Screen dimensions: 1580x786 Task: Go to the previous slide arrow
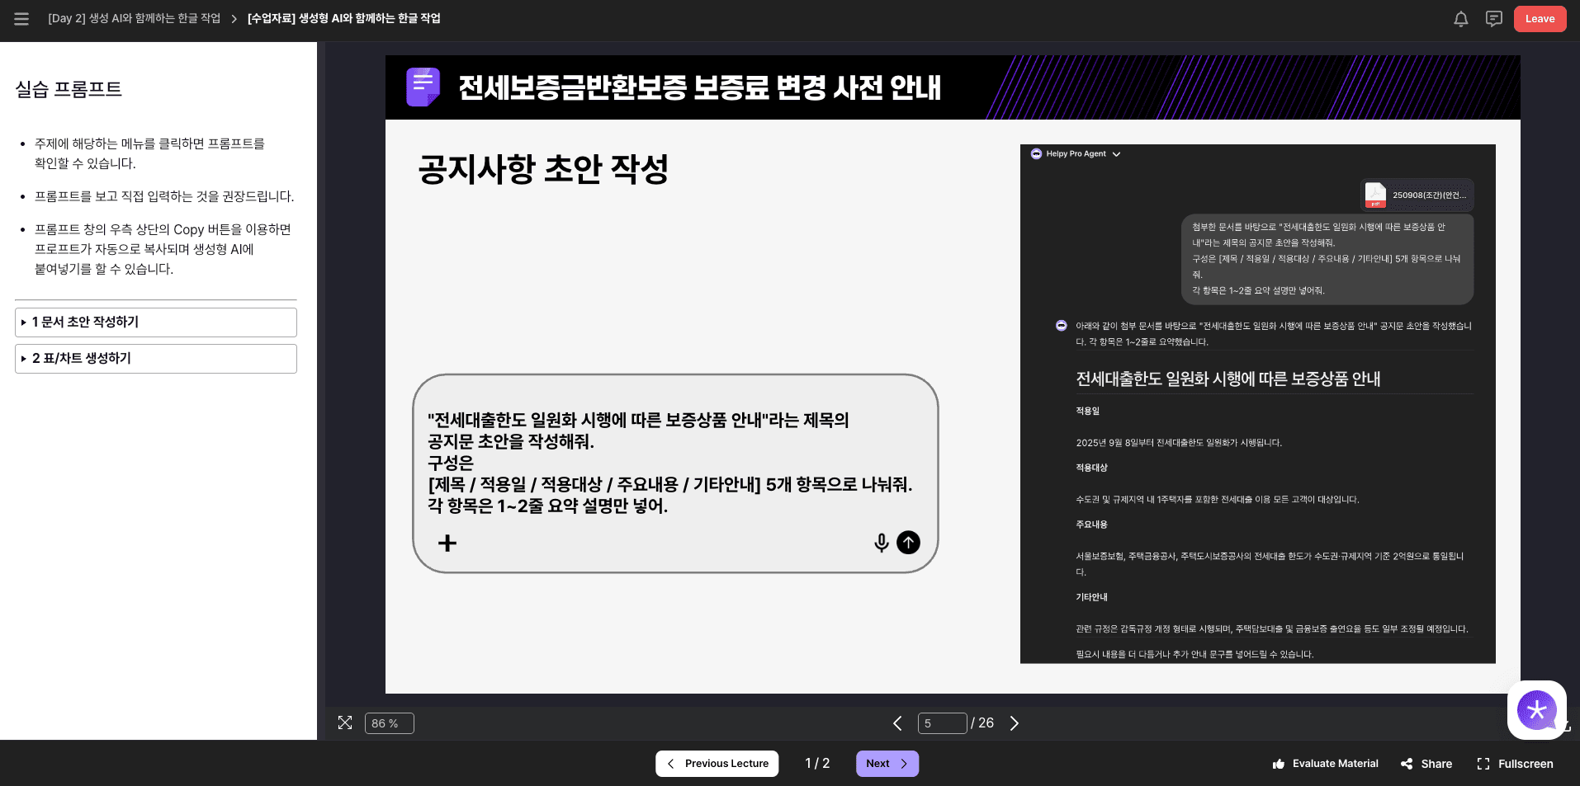click(897, 723)
